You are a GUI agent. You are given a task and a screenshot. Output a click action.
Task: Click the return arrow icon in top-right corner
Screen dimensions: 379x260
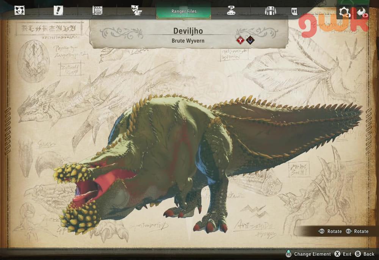[361, 12]
